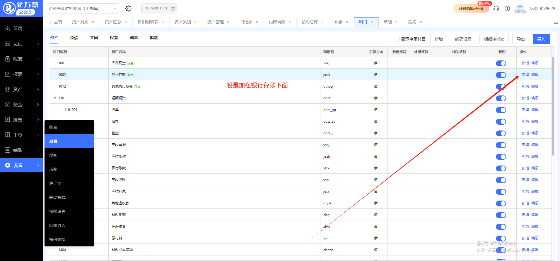Toggle status switch for 短期投资
Screen dimensions: 560x261
[501, 98]
